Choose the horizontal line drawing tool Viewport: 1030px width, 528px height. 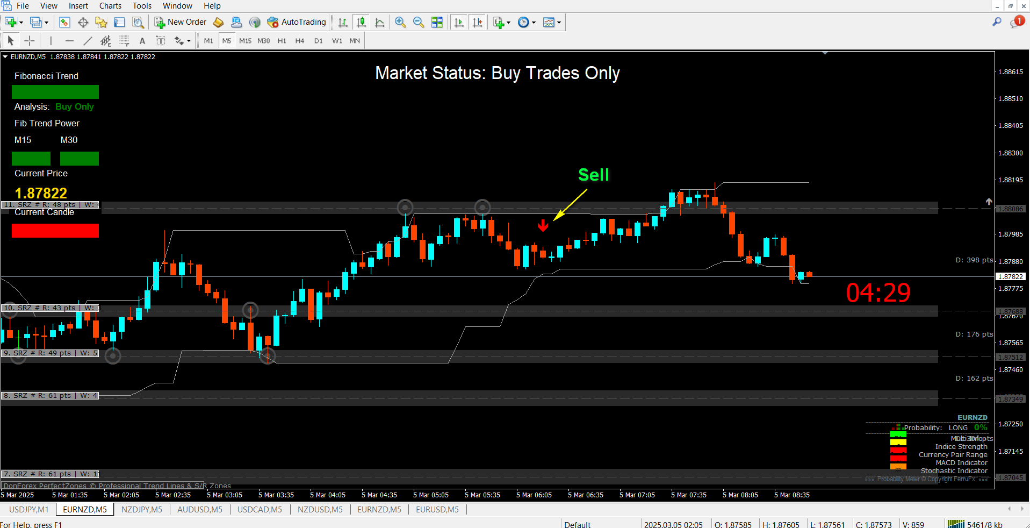[69, 40]
